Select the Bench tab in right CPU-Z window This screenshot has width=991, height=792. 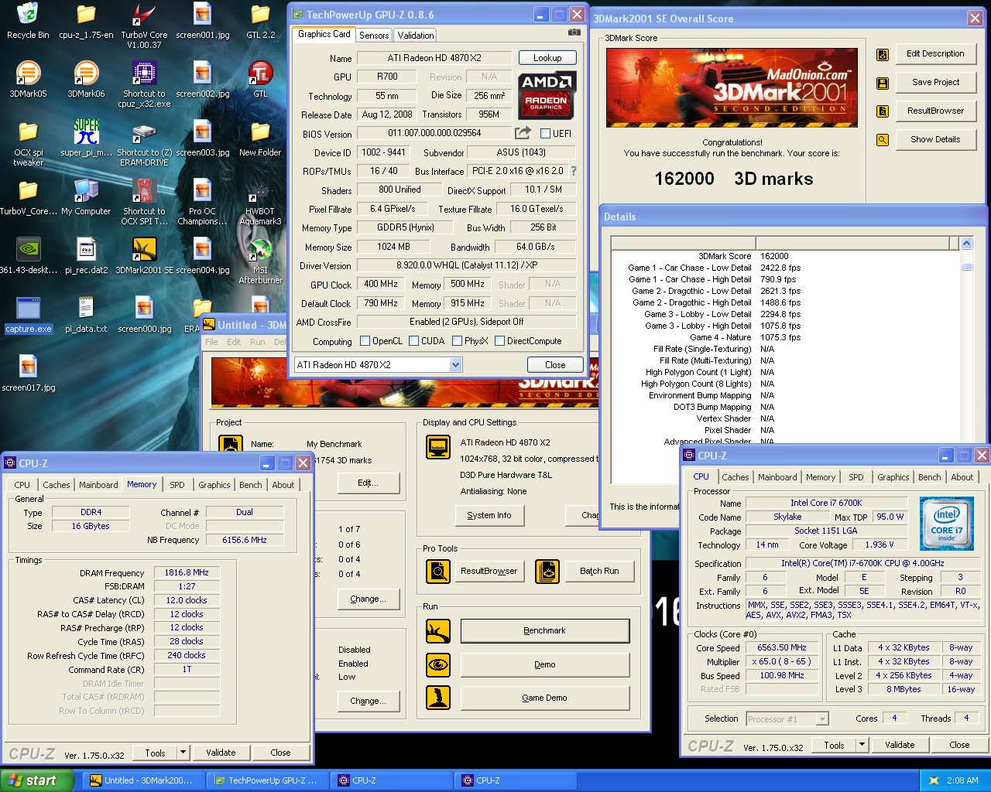[930, 477]
